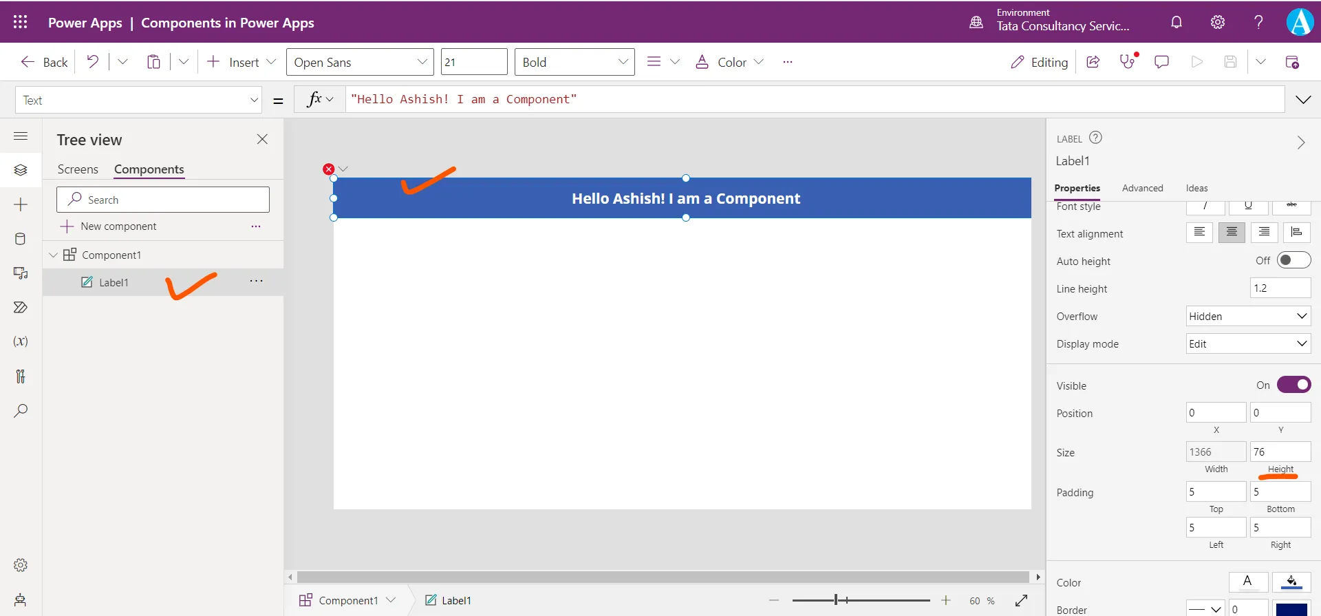Toggle strikethrough font style
This screenshot has width=1321, height=616.
tap(1291, 206)
